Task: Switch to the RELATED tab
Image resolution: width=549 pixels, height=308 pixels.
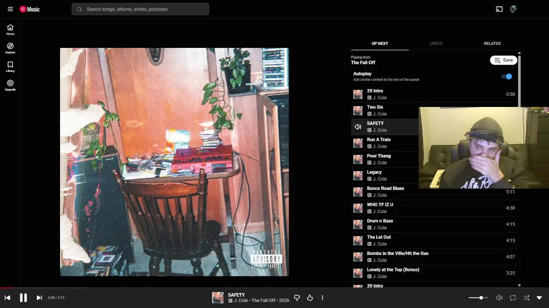Action: point(492,43)
